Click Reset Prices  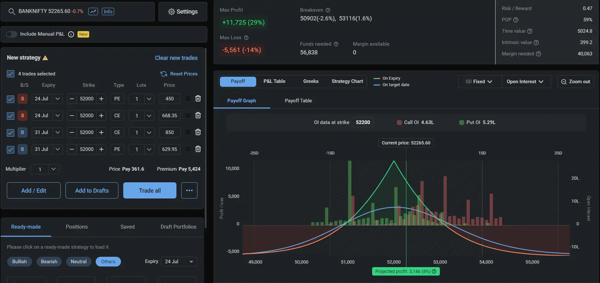click(179, 74)
